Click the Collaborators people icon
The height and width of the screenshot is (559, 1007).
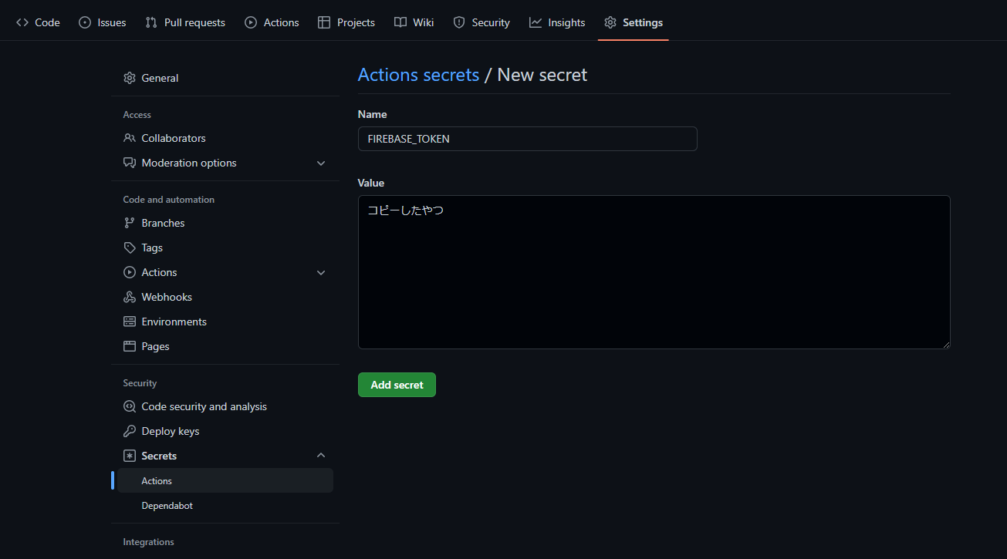[130, 138]
